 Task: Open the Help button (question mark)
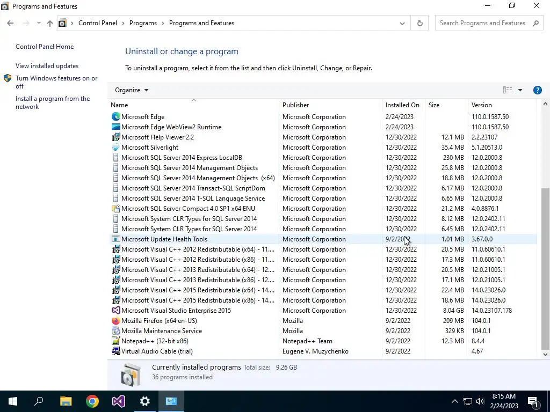(x=537, y=90)
